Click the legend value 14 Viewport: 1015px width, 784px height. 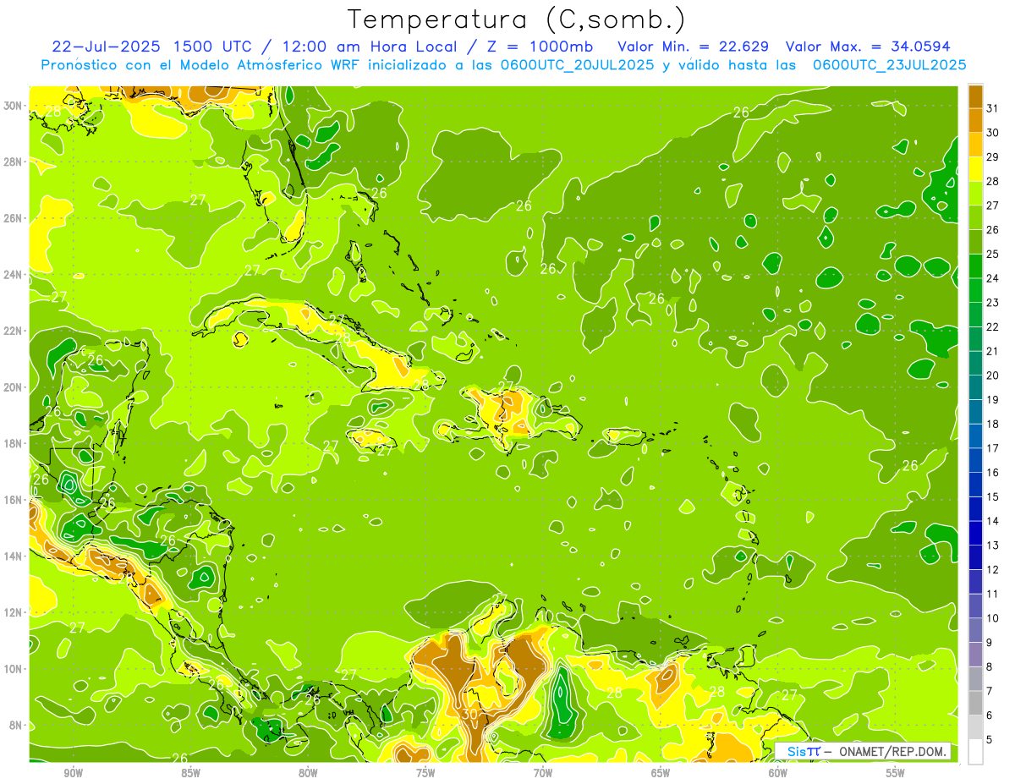pos(993,521)
